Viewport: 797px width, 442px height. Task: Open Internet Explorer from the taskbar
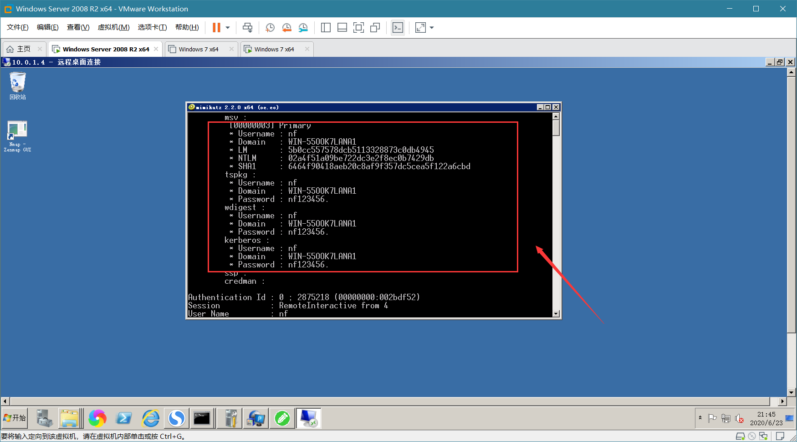pos(151,418)
